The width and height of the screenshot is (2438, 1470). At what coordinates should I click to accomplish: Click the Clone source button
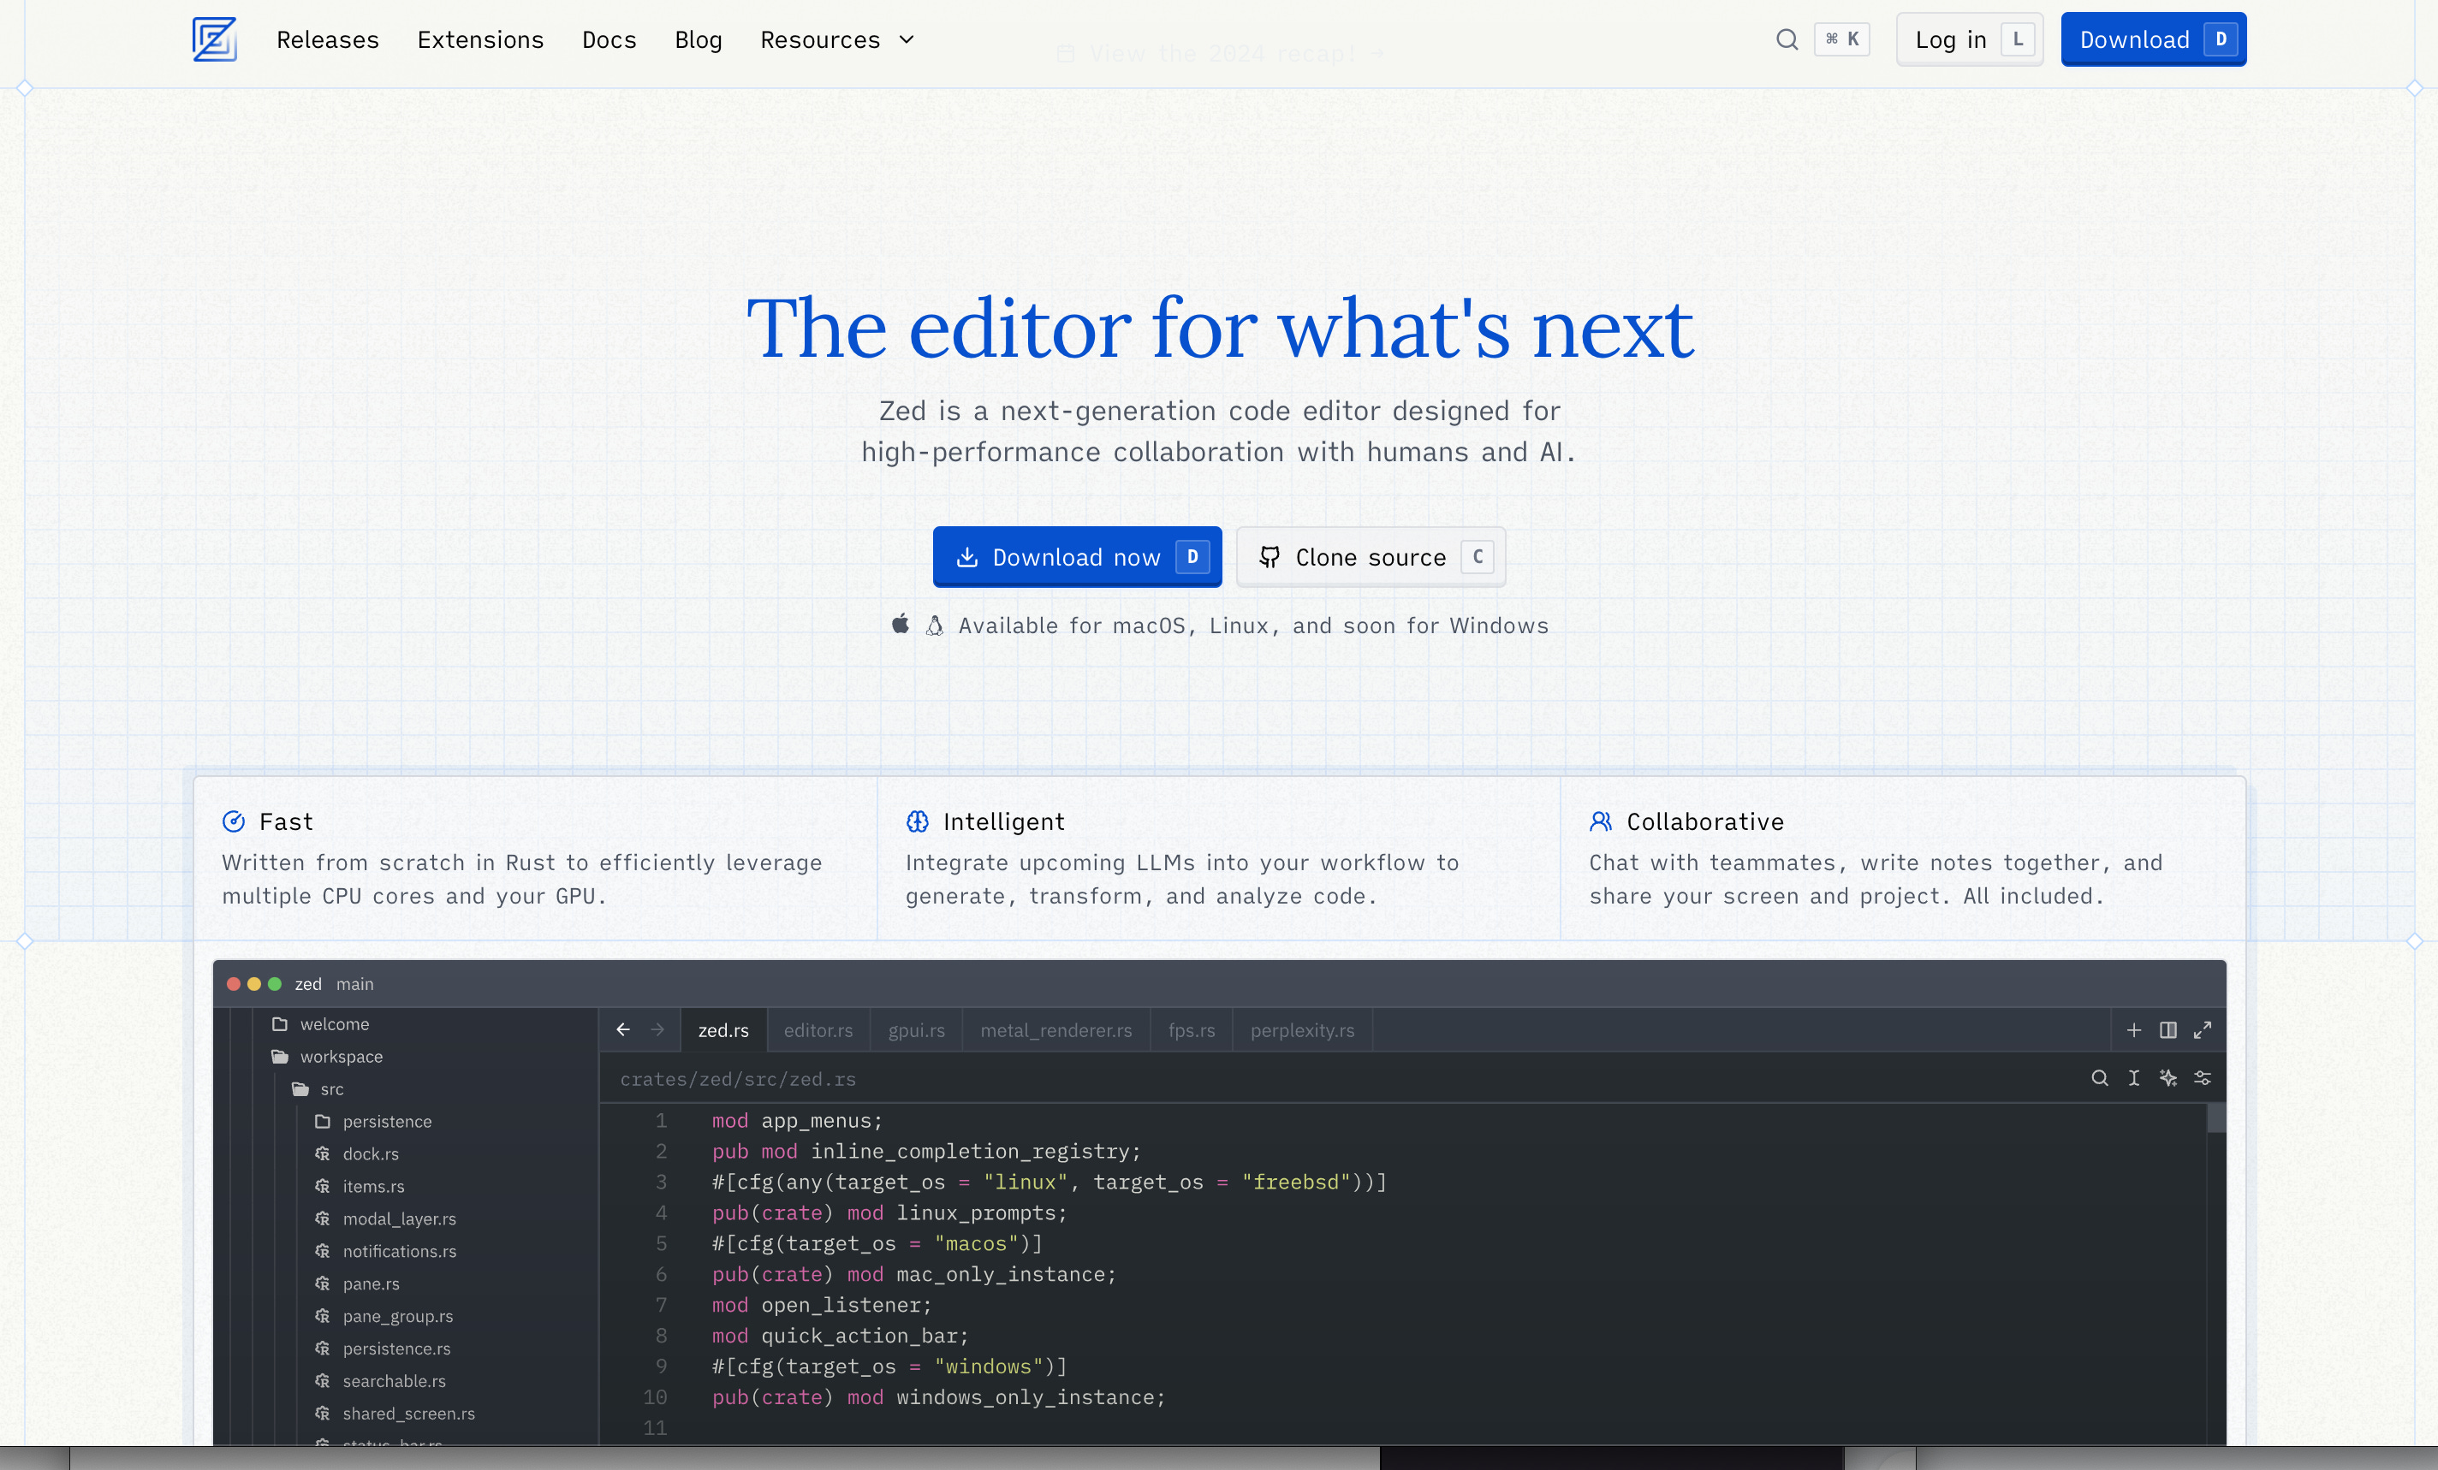point(1371,557)
